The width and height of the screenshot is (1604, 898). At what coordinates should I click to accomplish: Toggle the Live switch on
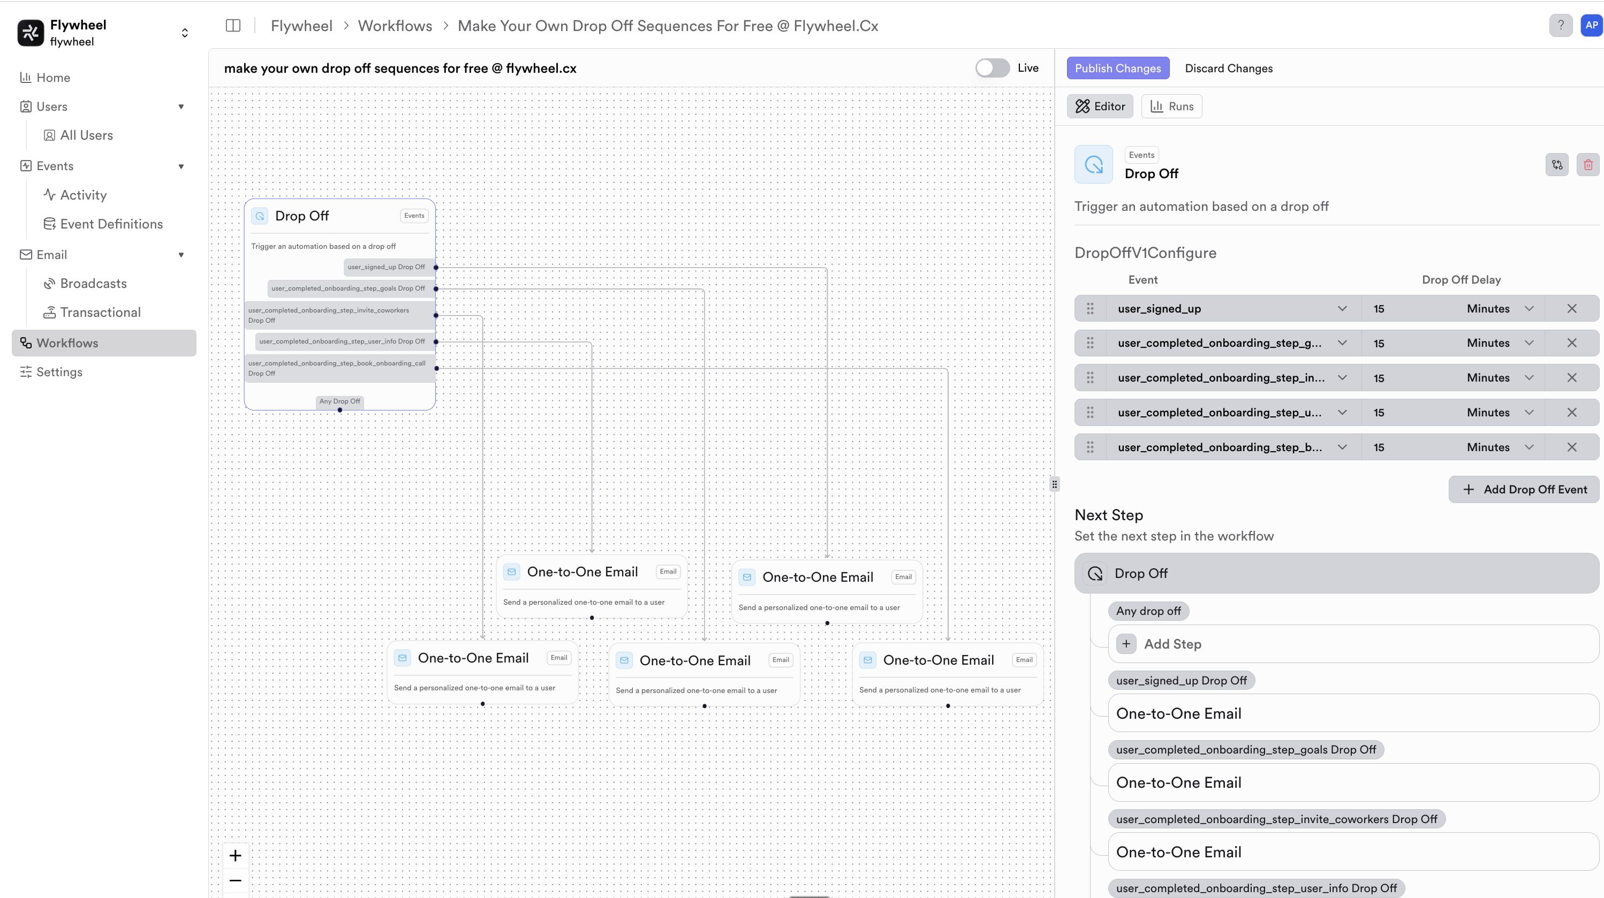point(992,68)
